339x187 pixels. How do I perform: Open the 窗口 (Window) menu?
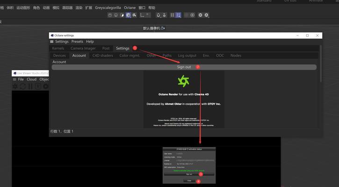pos(142,8)
